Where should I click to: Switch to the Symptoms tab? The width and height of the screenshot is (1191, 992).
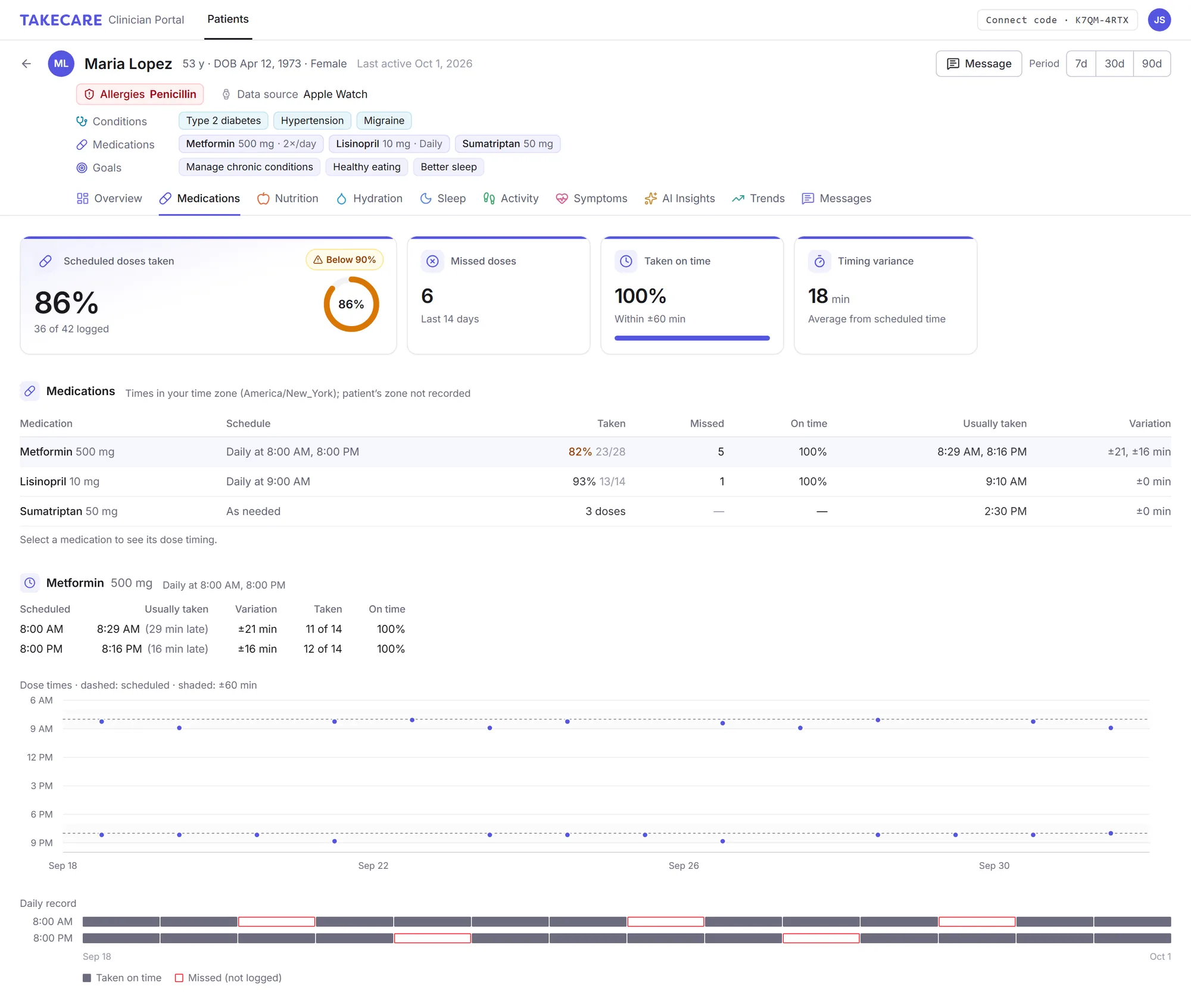click(591, 198)
